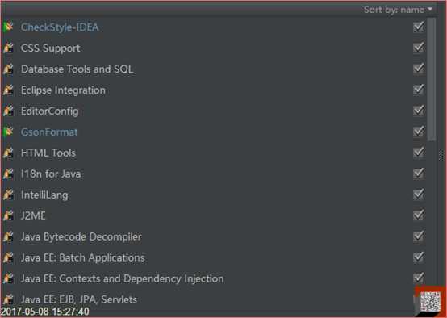Uncheck the EditorConfig plugin checkbox
The height and width of the screenshot is (318, 447).
click(x=419, y=111)
